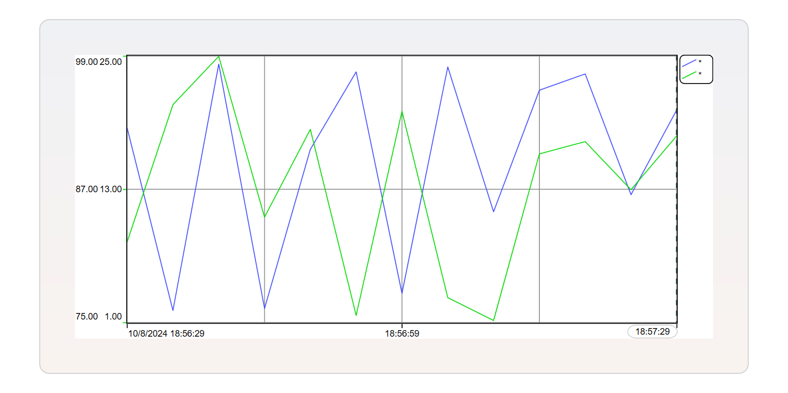Click the green line swatch in the legend
Screen dimensions: 788x393
[689, 75]
